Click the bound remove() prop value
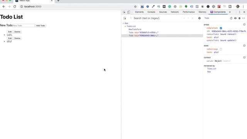 coord(228,34)
